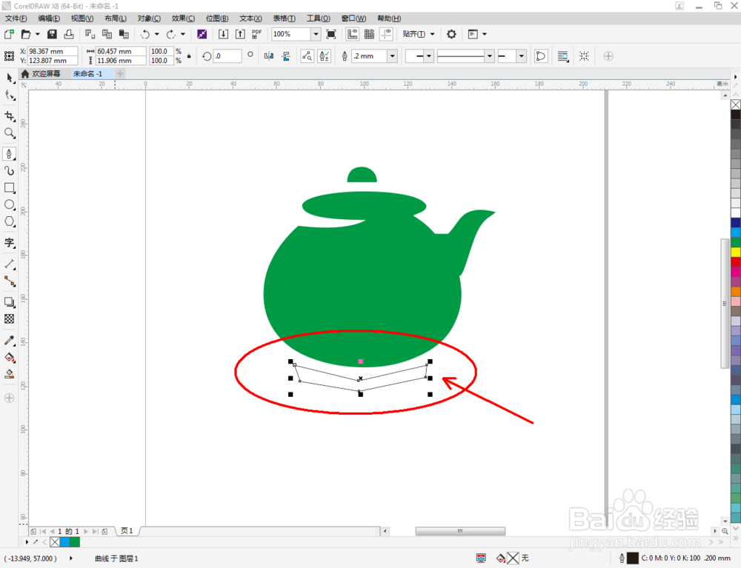Expand the Undo history dropdown

pos(156,34)
